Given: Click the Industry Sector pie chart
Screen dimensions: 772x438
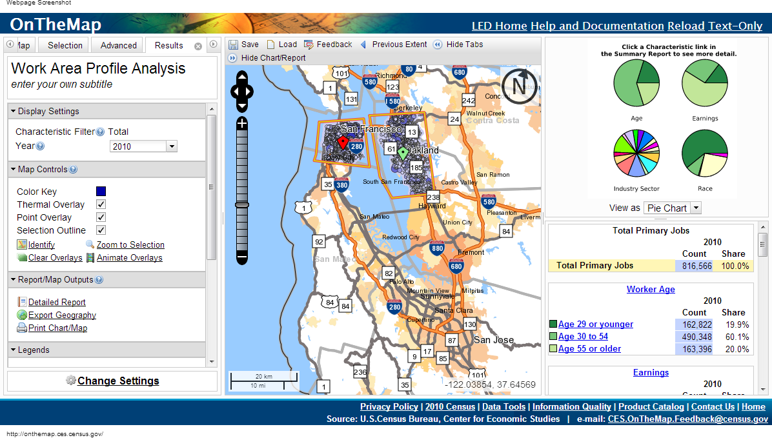Looking at the screenshot, I should point(636,153).
